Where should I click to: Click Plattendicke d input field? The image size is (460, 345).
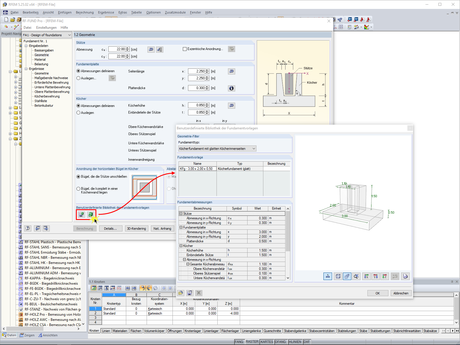coord(196,88)
